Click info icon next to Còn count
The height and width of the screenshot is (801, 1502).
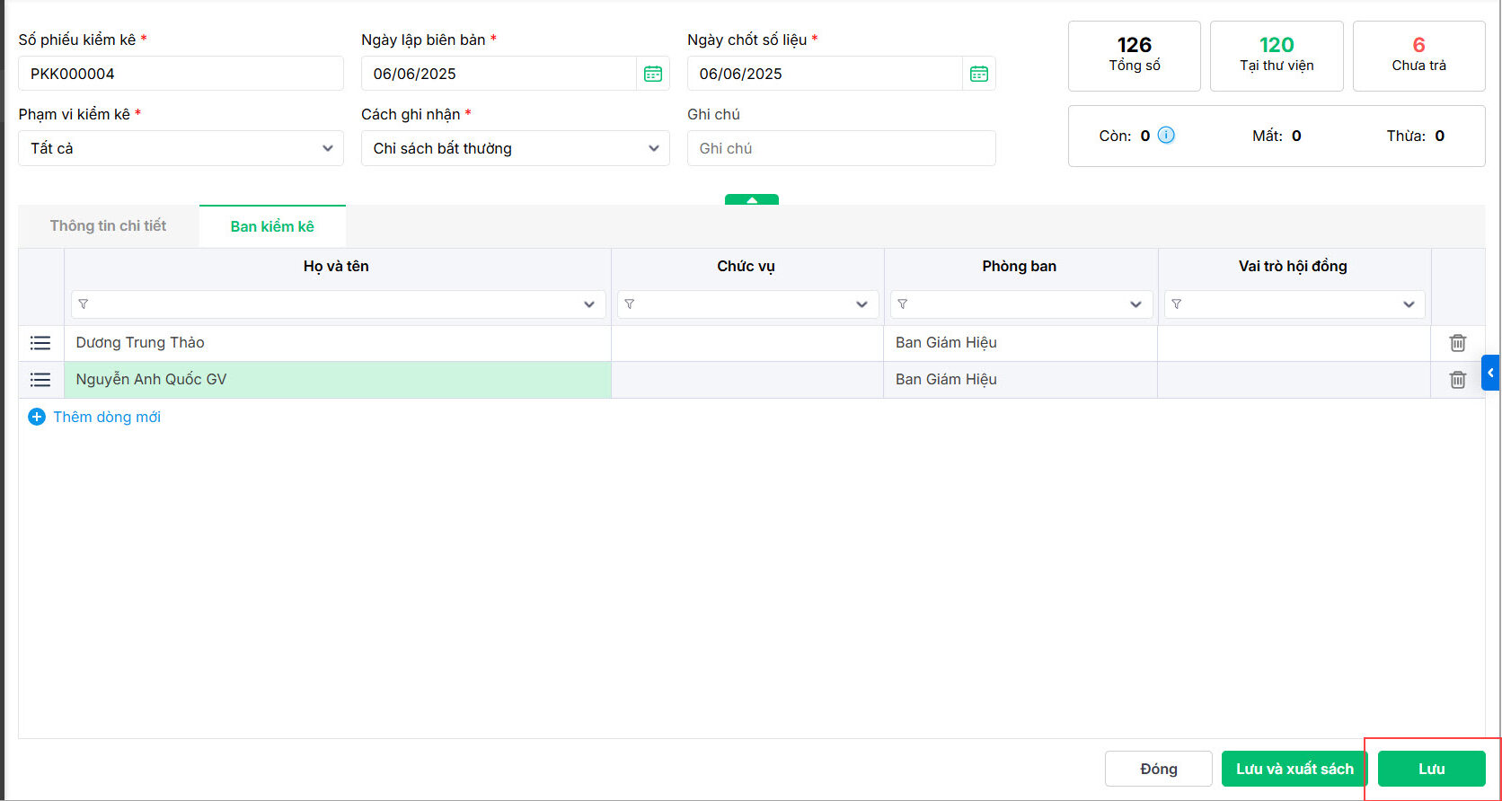pyautogui.click(x=1166, y=136)
